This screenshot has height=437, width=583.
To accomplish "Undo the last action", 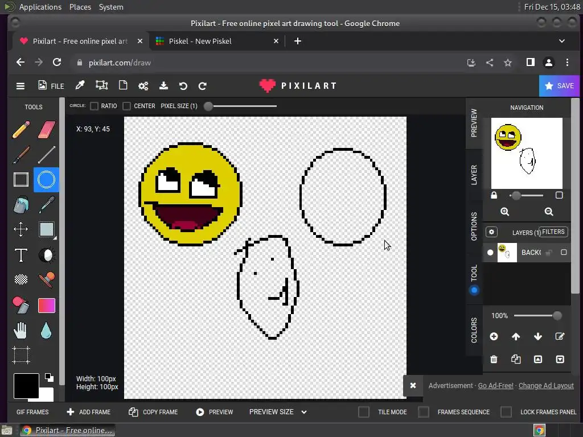I will (183, 86).
